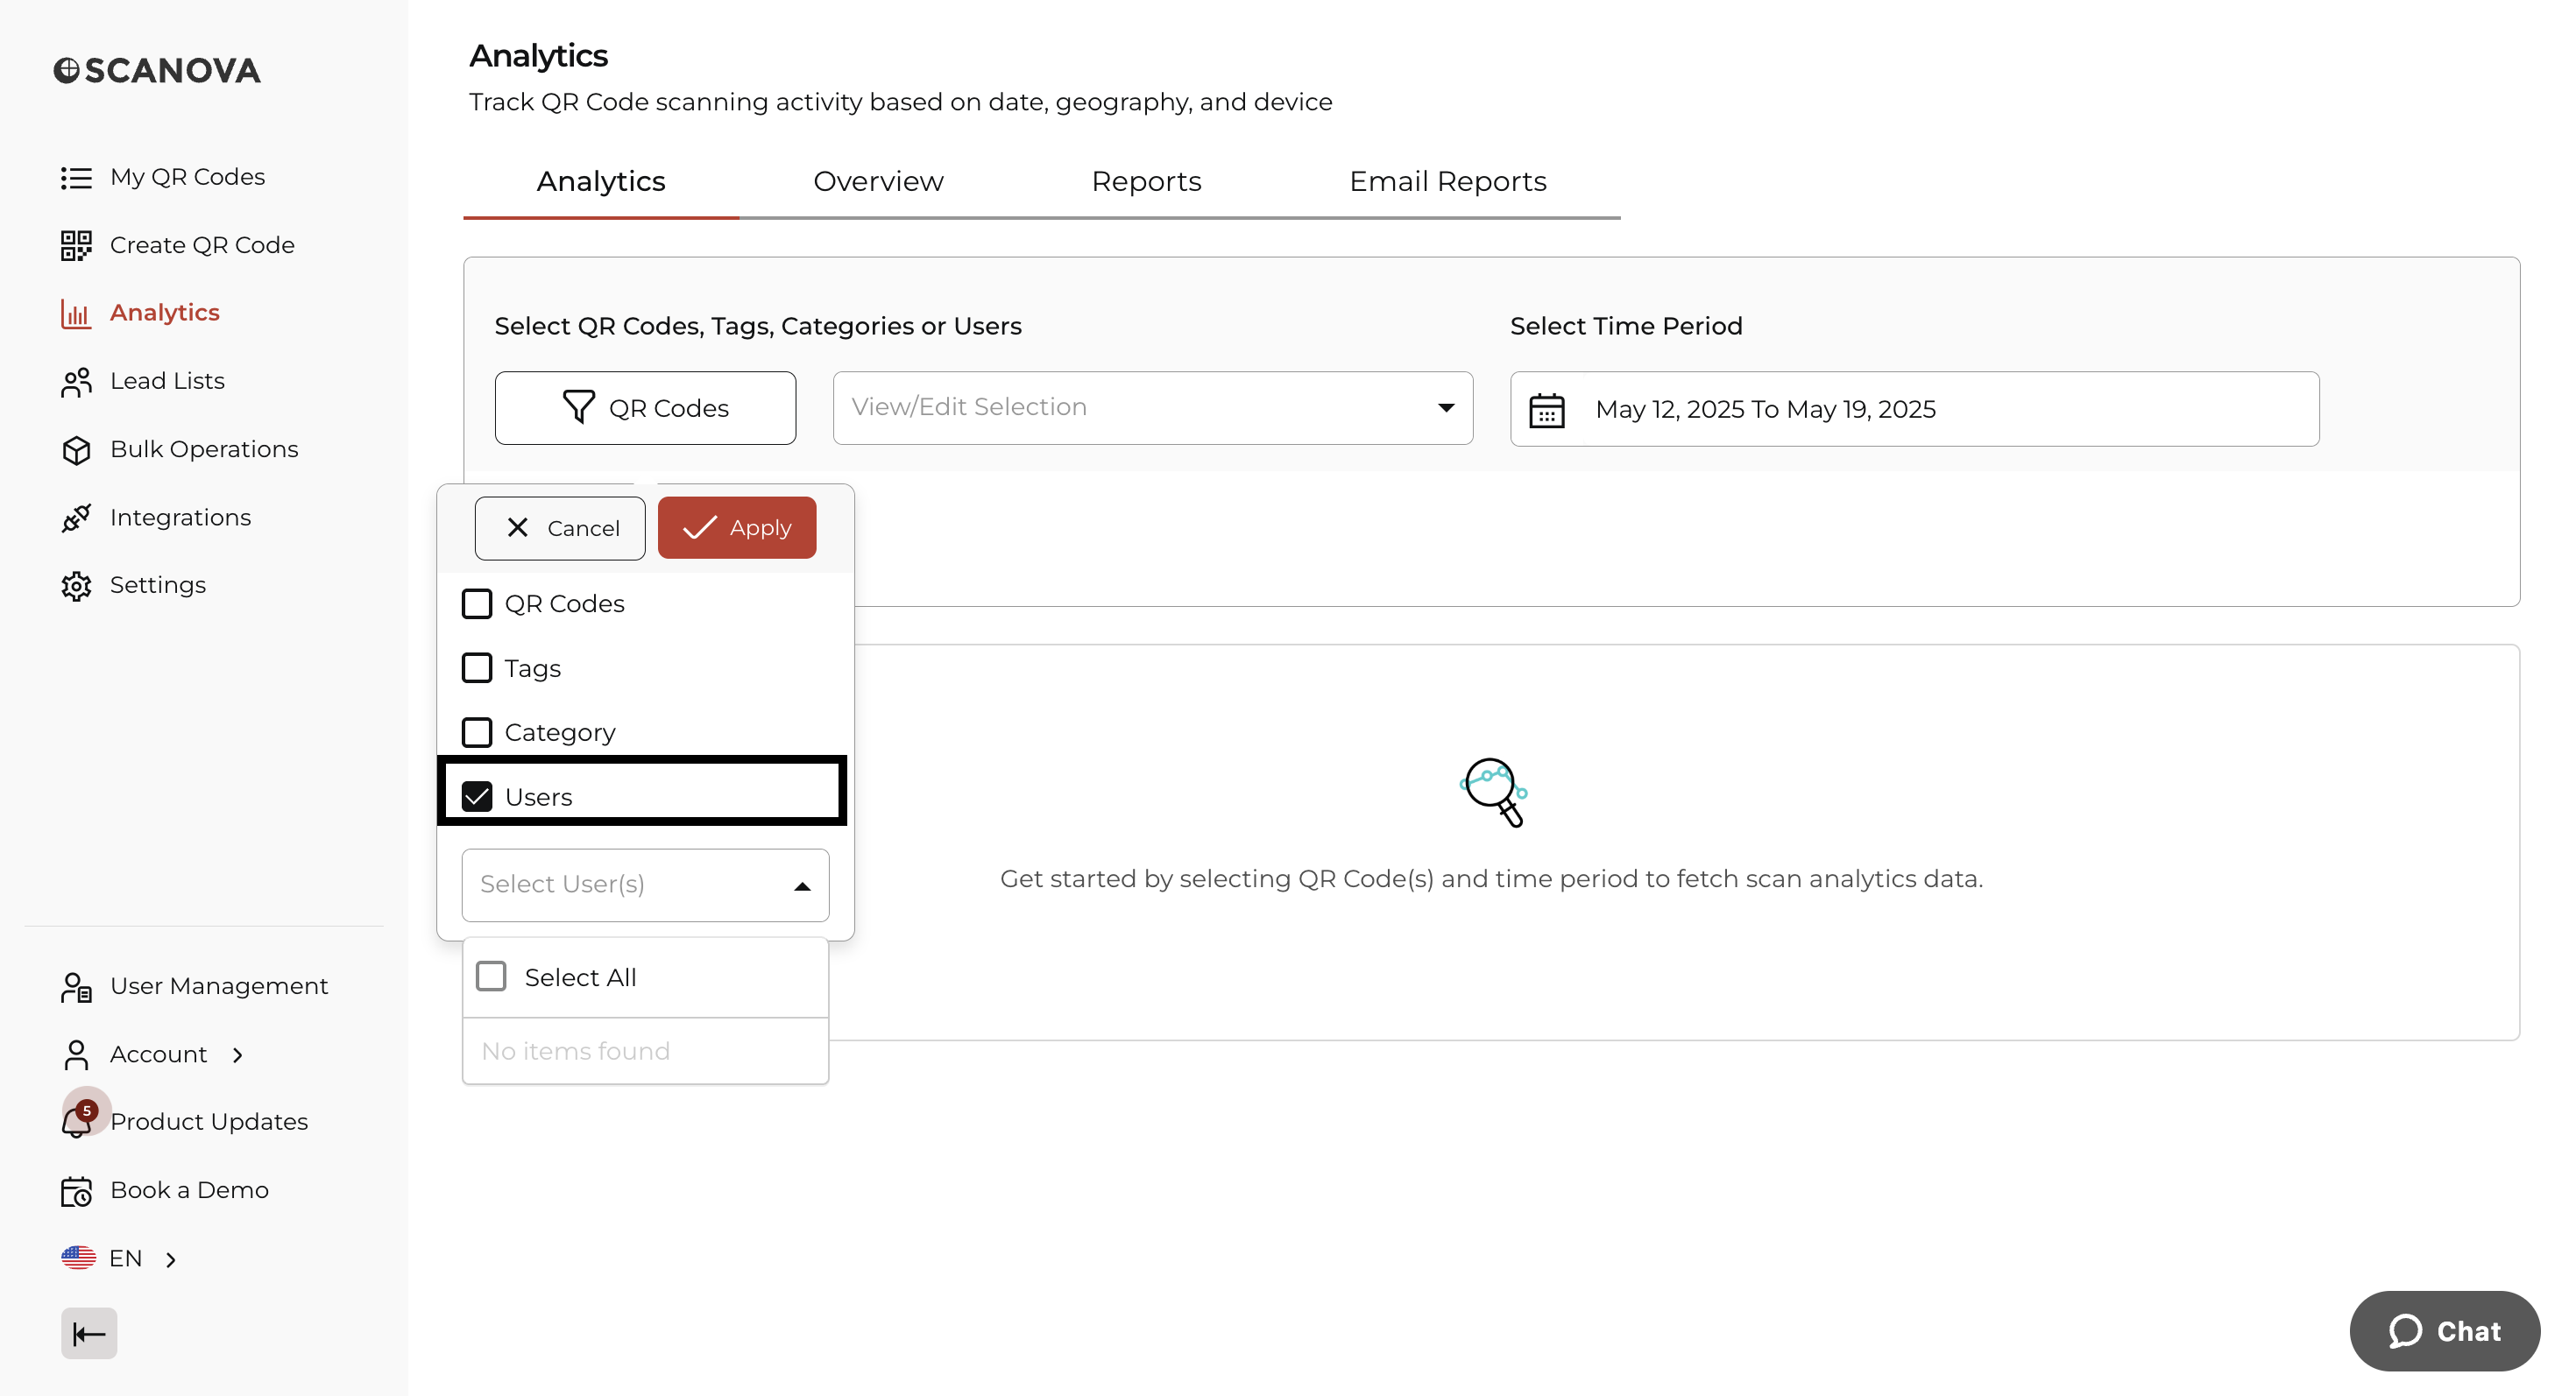
Task: Click the Product Updates bell icon
Action: pos(76,1124)
